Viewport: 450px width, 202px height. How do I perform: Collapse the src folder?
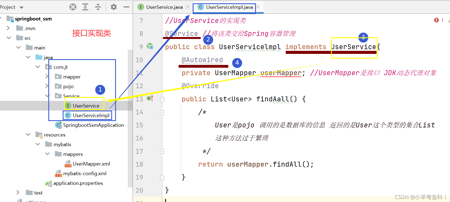(x=9, y=38)
